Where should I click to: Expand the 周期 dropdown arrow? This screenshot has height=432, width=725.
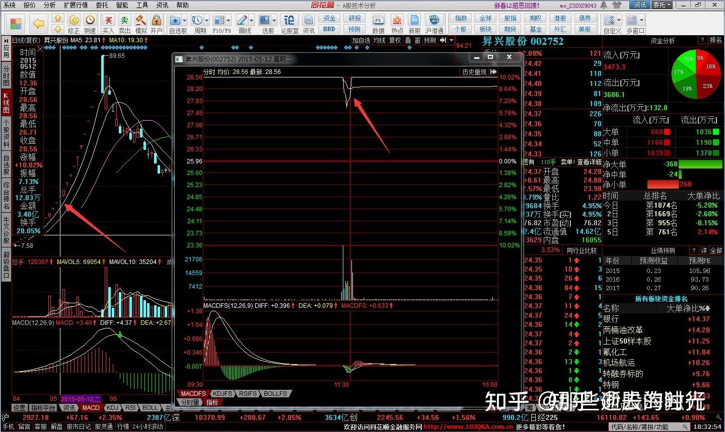tap(207, 20)
